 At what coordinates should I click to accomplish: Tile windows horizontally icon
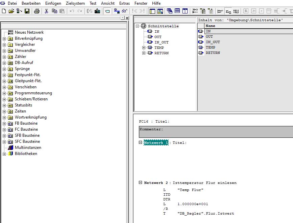click(x=177, y=11)
